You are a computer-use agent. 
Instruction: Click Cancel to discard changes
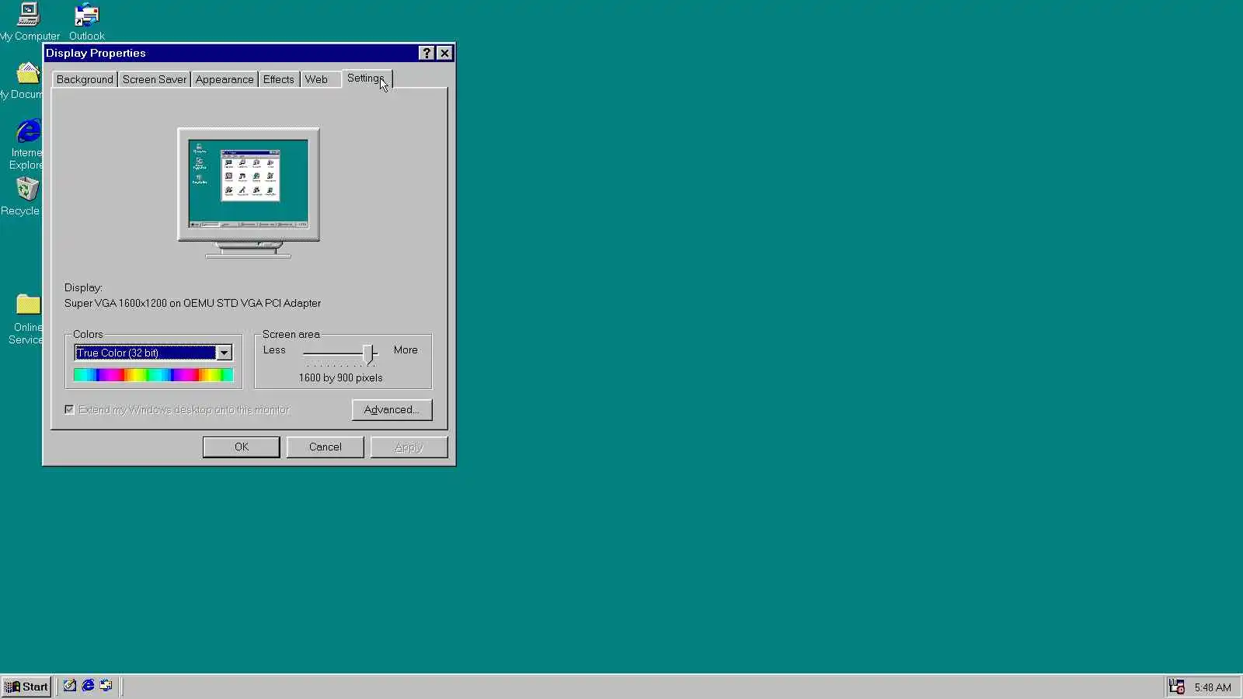pyautogui.click(x=325, y=447)
